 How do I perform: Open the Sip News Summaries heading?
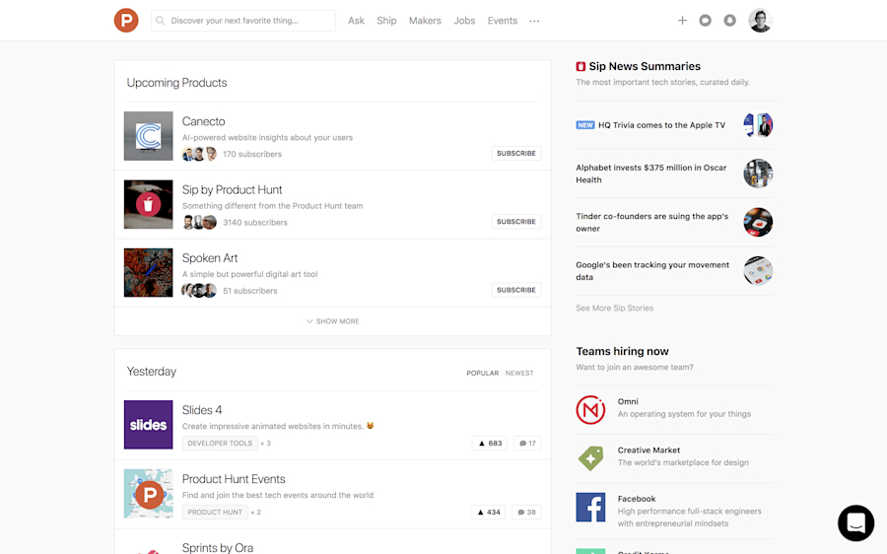[645, 66]
